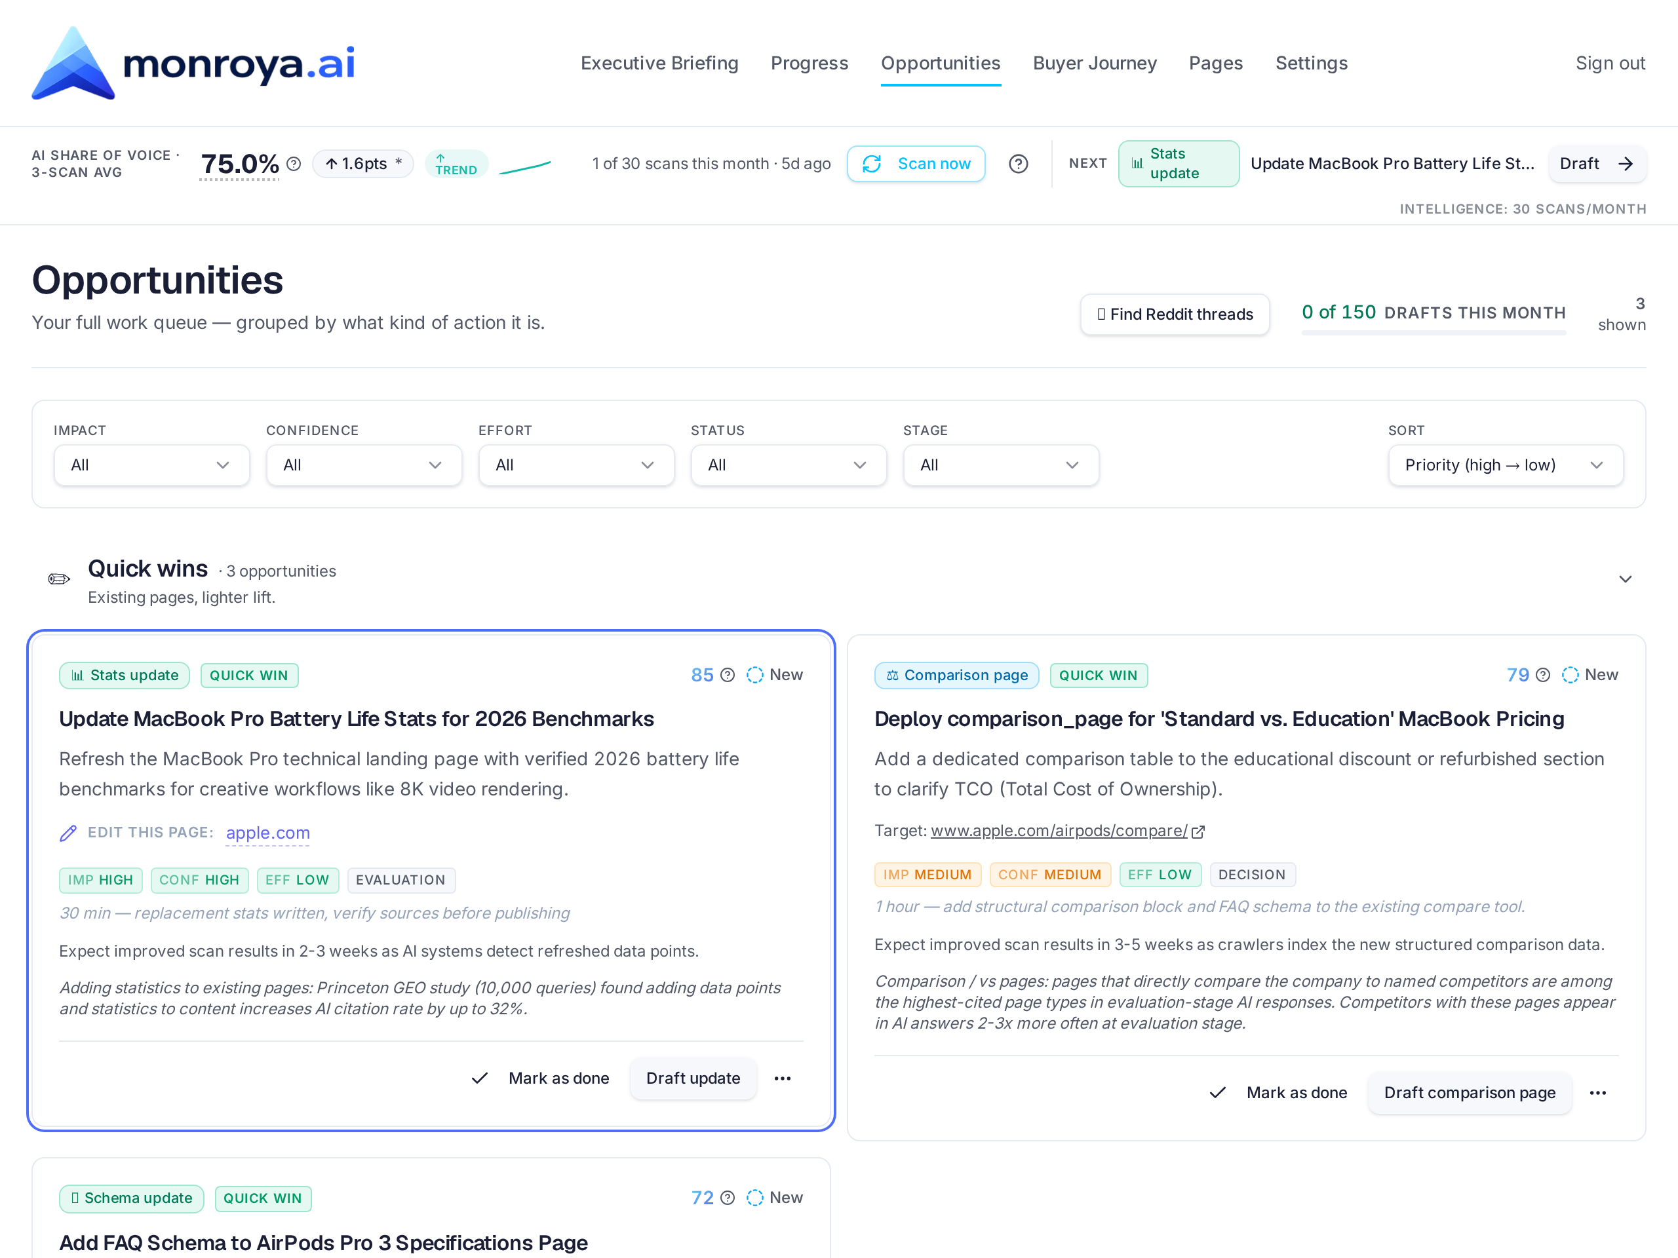
Task: Open the apple.com edit page link
Action: (x=268, y=833)
